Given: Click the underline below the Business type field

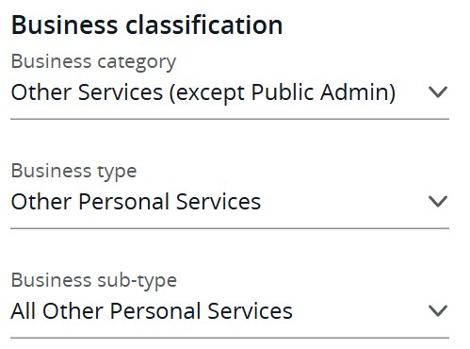Looking at the screenshot, I should coord(230,228).
